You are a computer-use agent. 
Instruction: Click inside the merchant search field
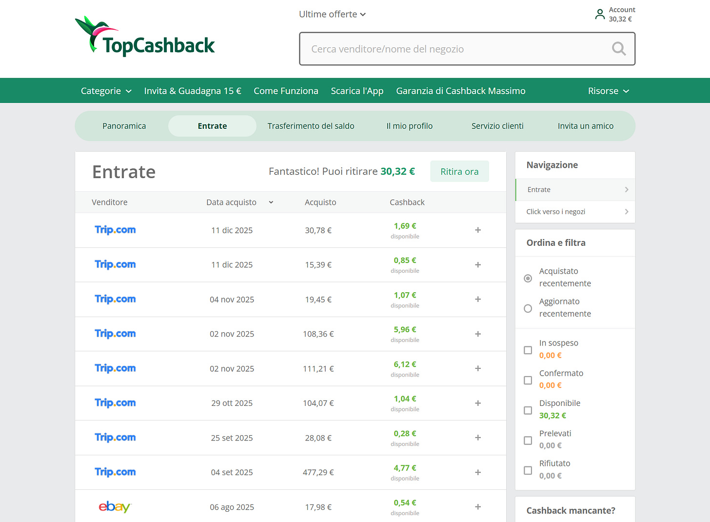coord(439,49)
